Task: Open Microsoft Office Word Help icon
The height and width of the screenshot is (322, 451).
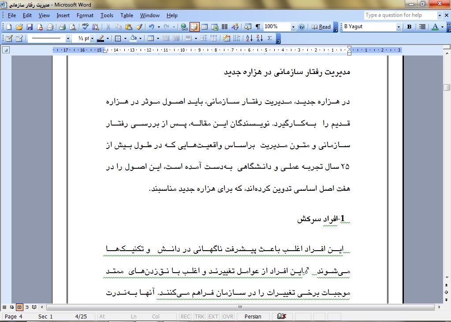Action: (302, 27)
